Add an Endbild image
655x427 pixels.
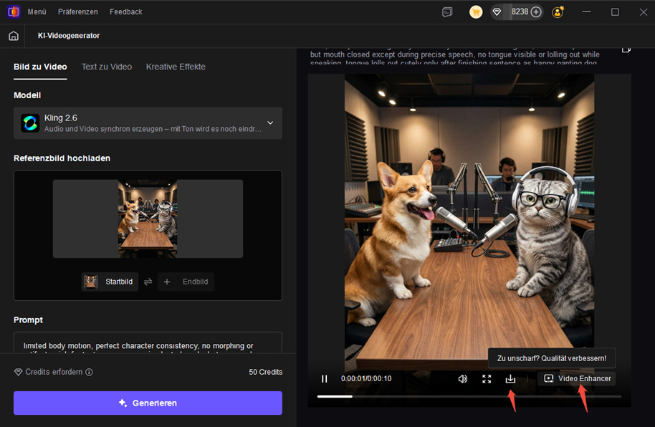tap(186, 282)
